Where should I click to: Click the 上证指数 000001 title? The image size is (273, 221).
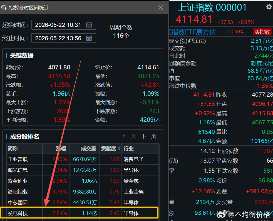coord(212,7)
